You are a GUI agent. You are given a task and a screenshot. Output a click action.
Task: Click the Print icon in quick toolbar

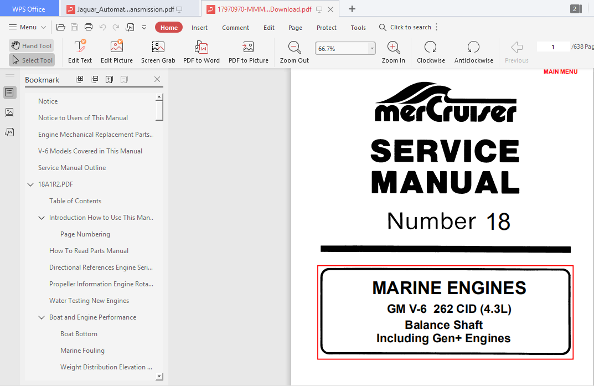[88, 27]
